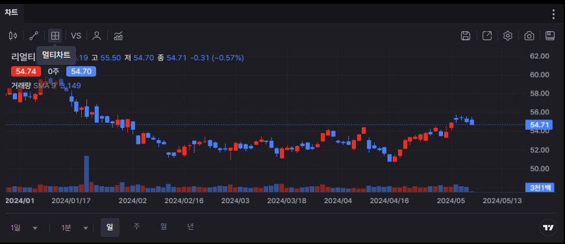Click the 거래량 SMA 9 indicator label

tap(34, 86)
